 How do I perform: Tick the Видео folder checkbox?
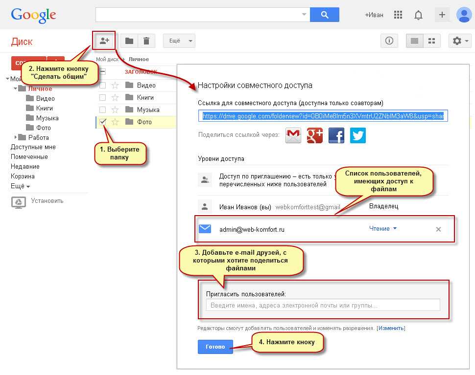pyautogui.click(x=103, y=85)
